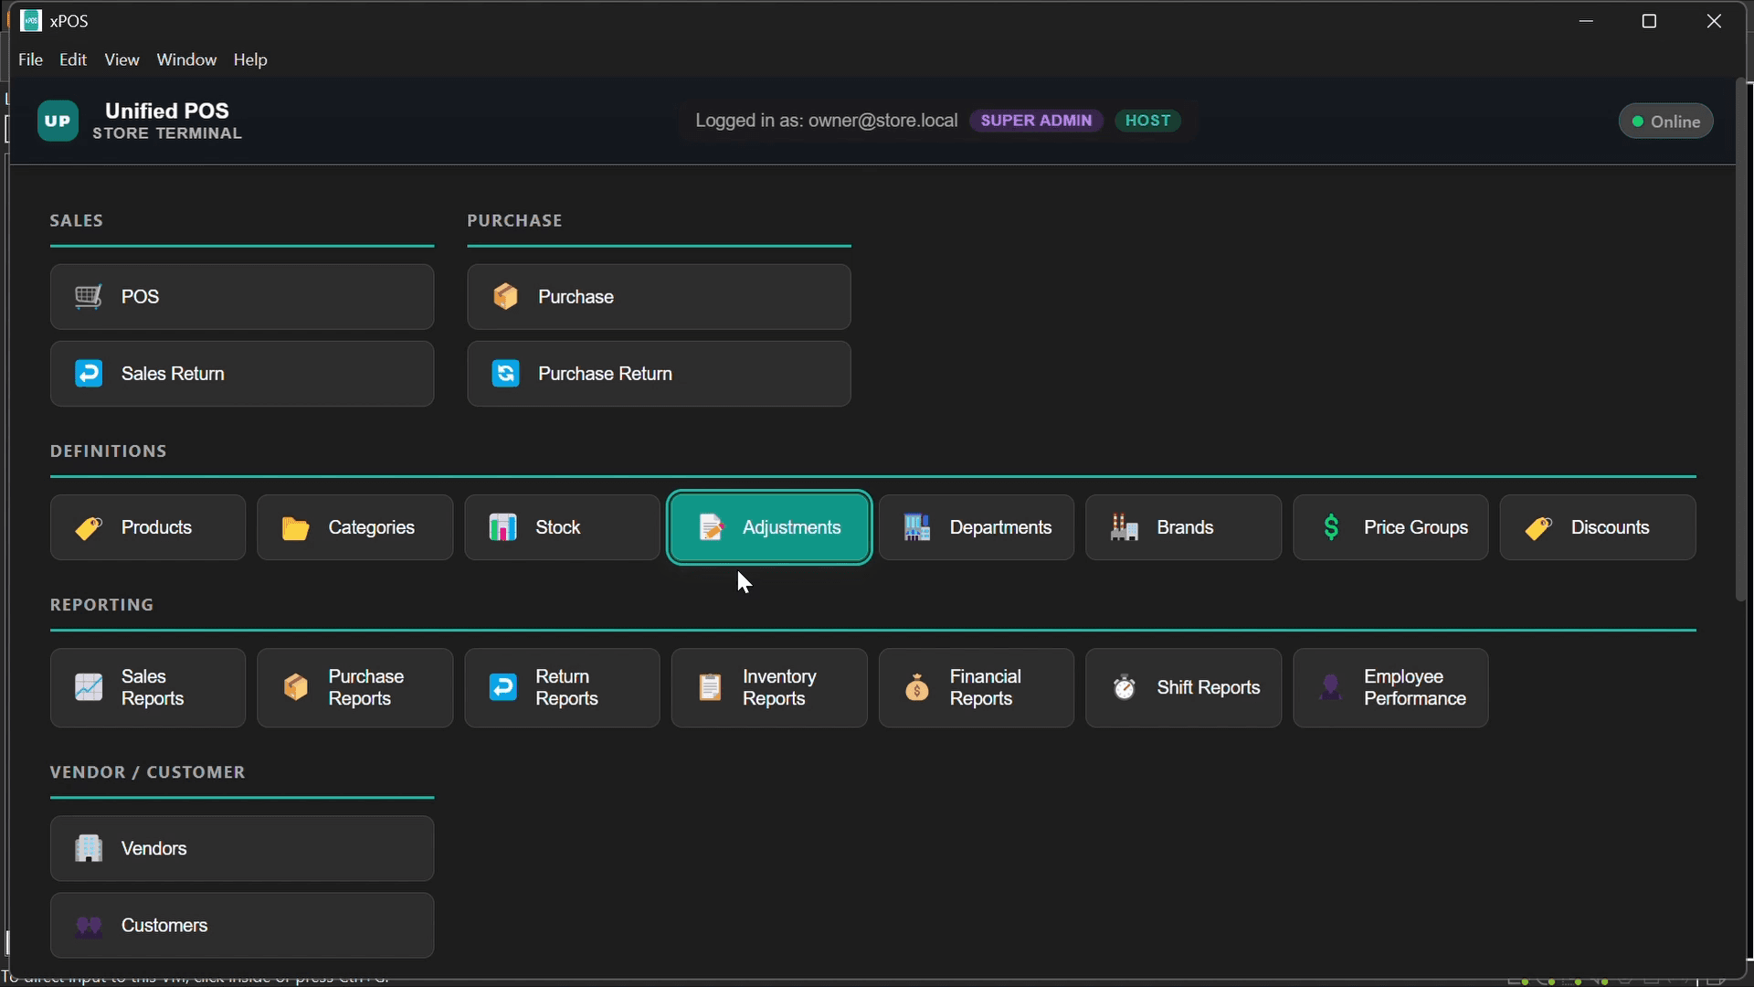The width and height of the screenshot is (1754, 987).
Task: Click the Purchase Reports box icon
Action: click(x=295, y=687)
